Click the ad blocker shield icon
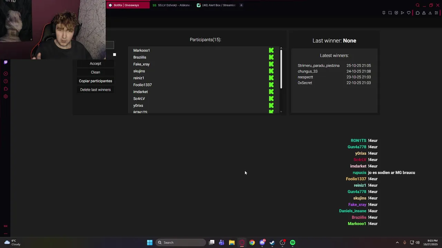The height and width of the screenshot is (248, 442). point(396,13)
